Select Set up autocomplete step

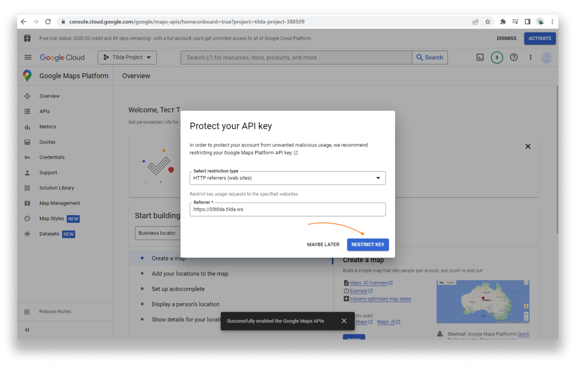[178, 289]
